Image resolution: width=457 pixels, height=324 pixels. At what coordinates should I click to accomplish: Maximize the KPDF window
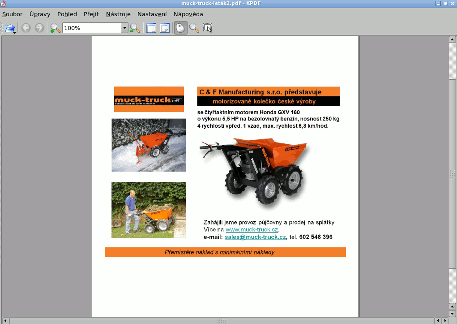445,4
